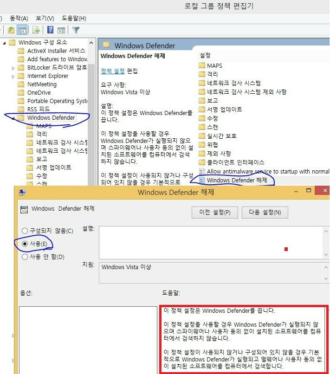Select the NetMeeting folder in tree

click(38, 84)
